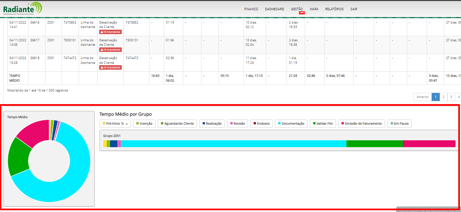Click the red GESTÃO notification badge
The height and width of the screenshot is (212, 461).
pos(302,13)
